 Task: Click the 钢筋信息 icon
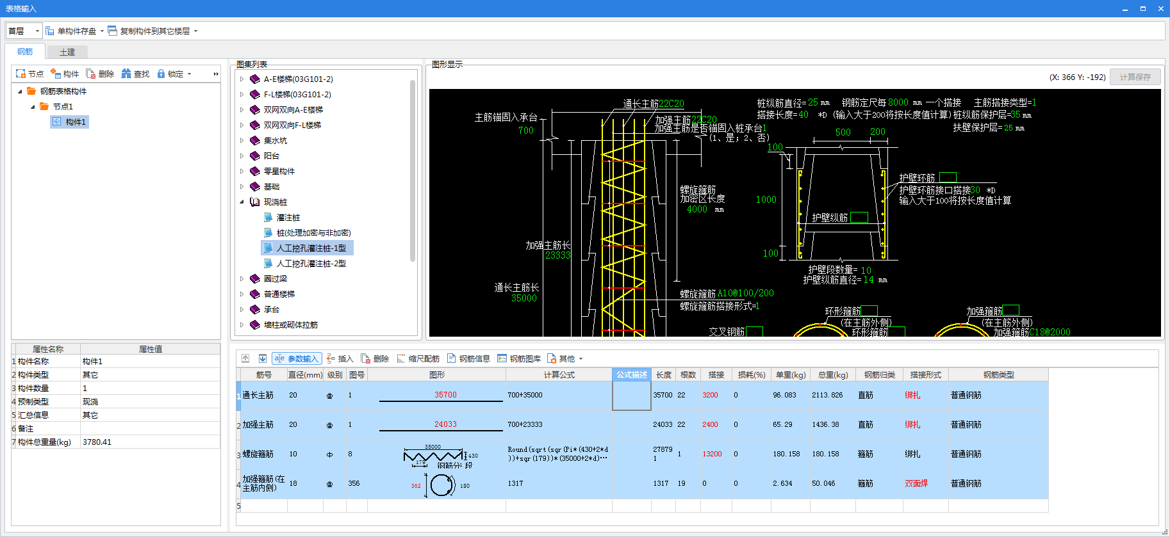[452, 358]
